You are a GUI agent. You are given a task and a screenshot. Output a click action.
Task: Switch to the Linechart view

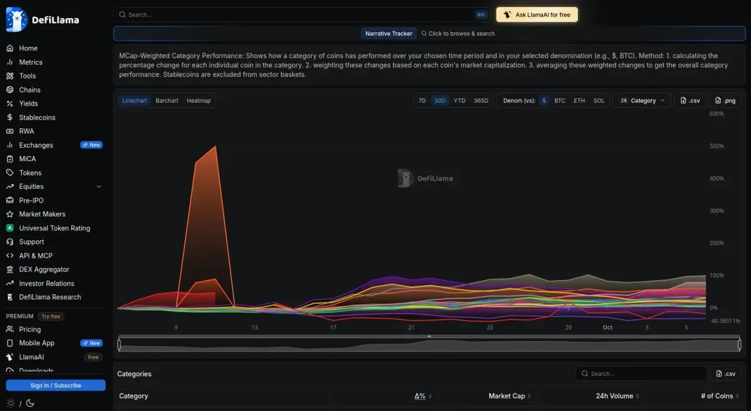[135, 101]
